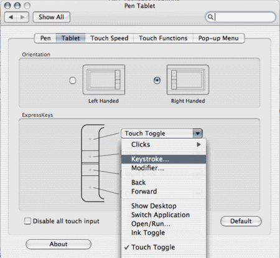Select Forward in the dropdown menu
280x258 pixels.
164,191
